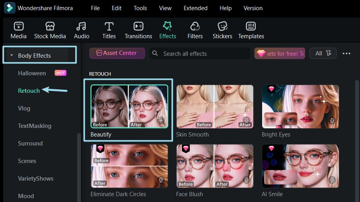This screenshot has width=360, height=202.
Task: Select the Face Blush thumbnail
Action: click(215, 166)
